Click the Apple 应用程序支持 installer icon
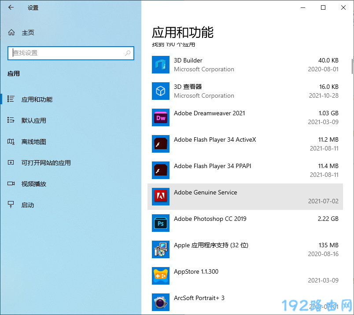Viewport: 354px width, 315px height. click(160, 249)
